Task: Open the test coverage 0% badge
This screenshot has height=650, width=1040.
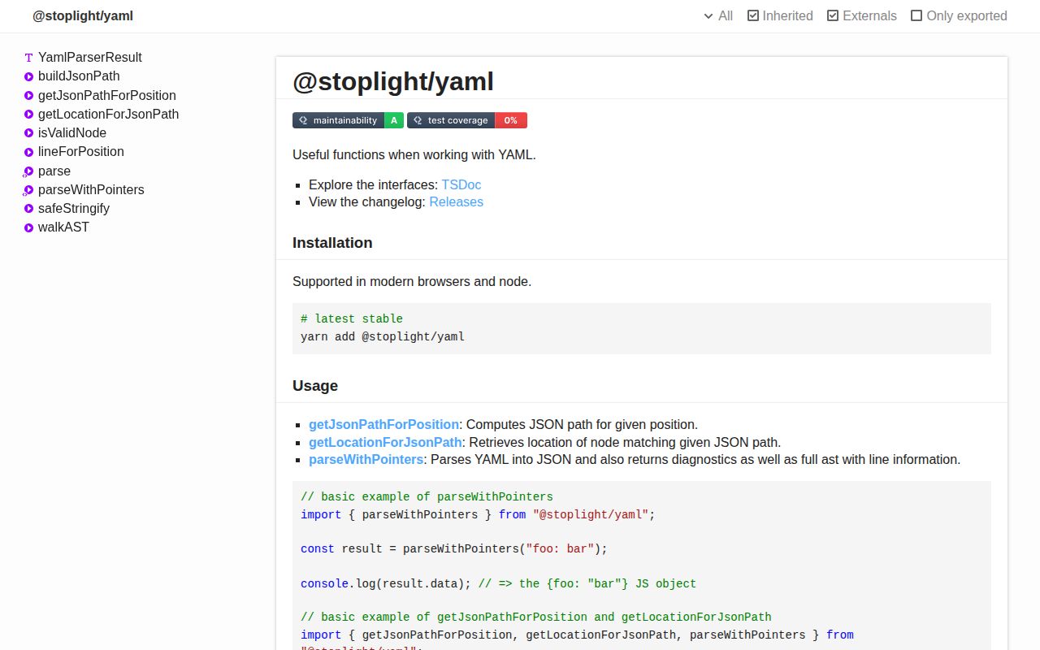Action: pos(467,120)
